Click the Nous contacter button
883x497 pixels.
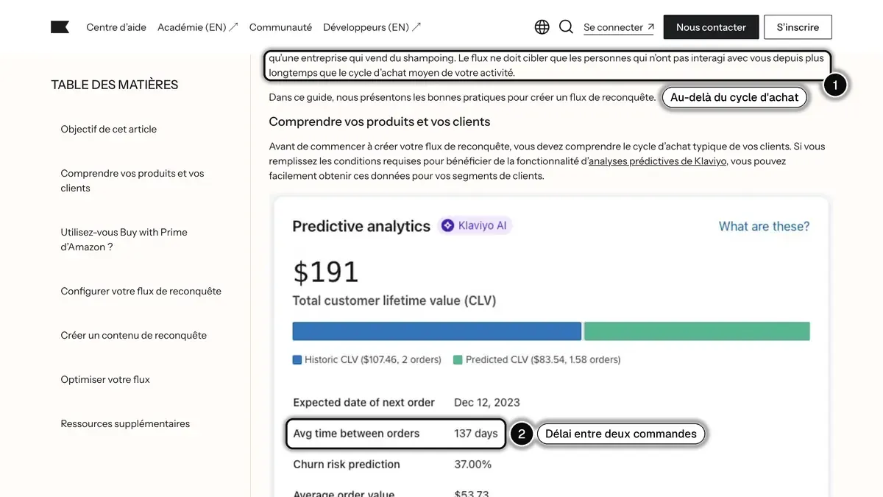[x=711, y=27]
